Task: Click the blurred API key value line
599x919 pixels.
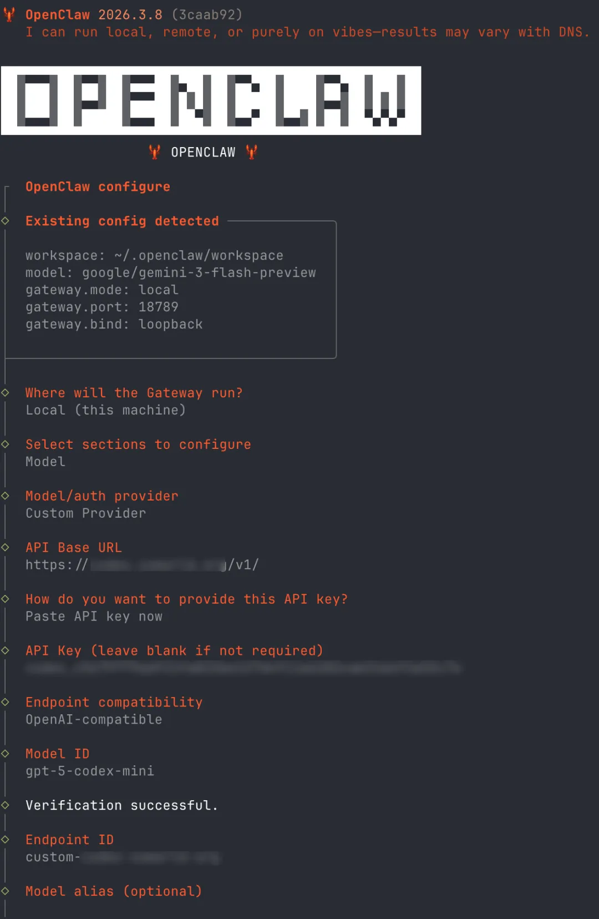Action: point(243,668)
